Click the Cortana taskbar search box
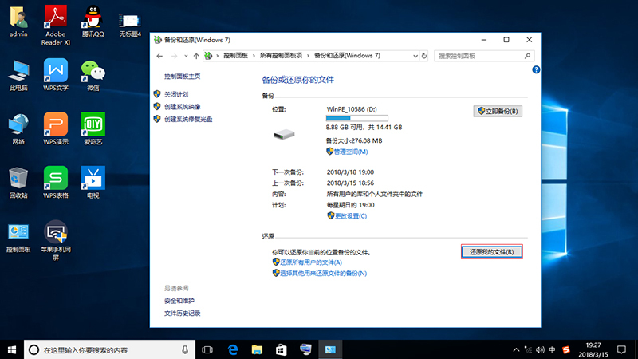Viewport: 638px width, 359px height. (109, 349)
